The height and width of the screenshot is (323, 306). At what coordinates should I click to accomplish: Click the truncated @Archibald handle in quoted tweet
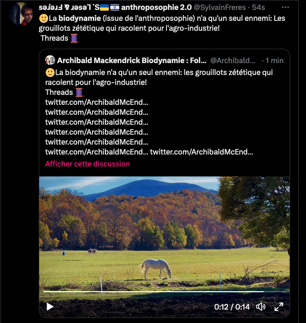[233, 60]
